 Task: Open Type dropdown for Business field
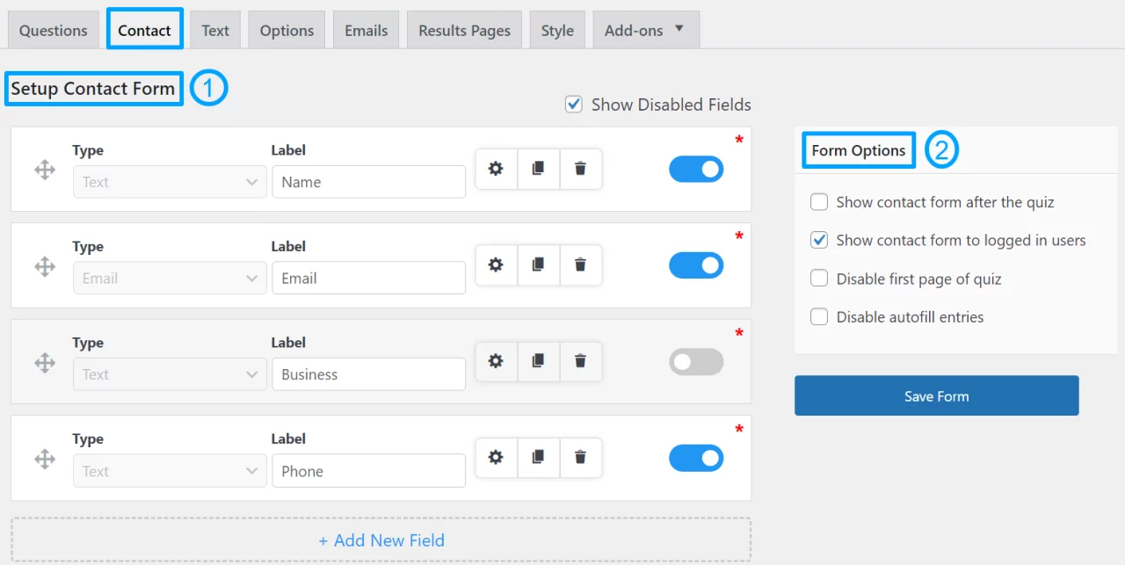tap(170, 374)
